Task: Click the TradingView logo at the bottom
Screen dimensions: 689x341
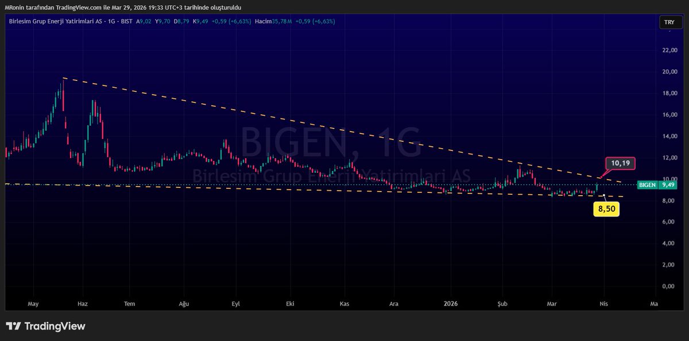Action: pos(45,326)
